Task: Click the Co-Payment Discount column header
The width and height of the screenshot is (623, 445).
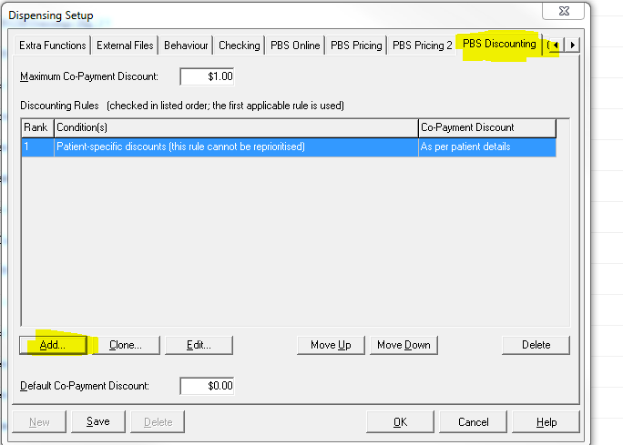Action: [486, 127]
